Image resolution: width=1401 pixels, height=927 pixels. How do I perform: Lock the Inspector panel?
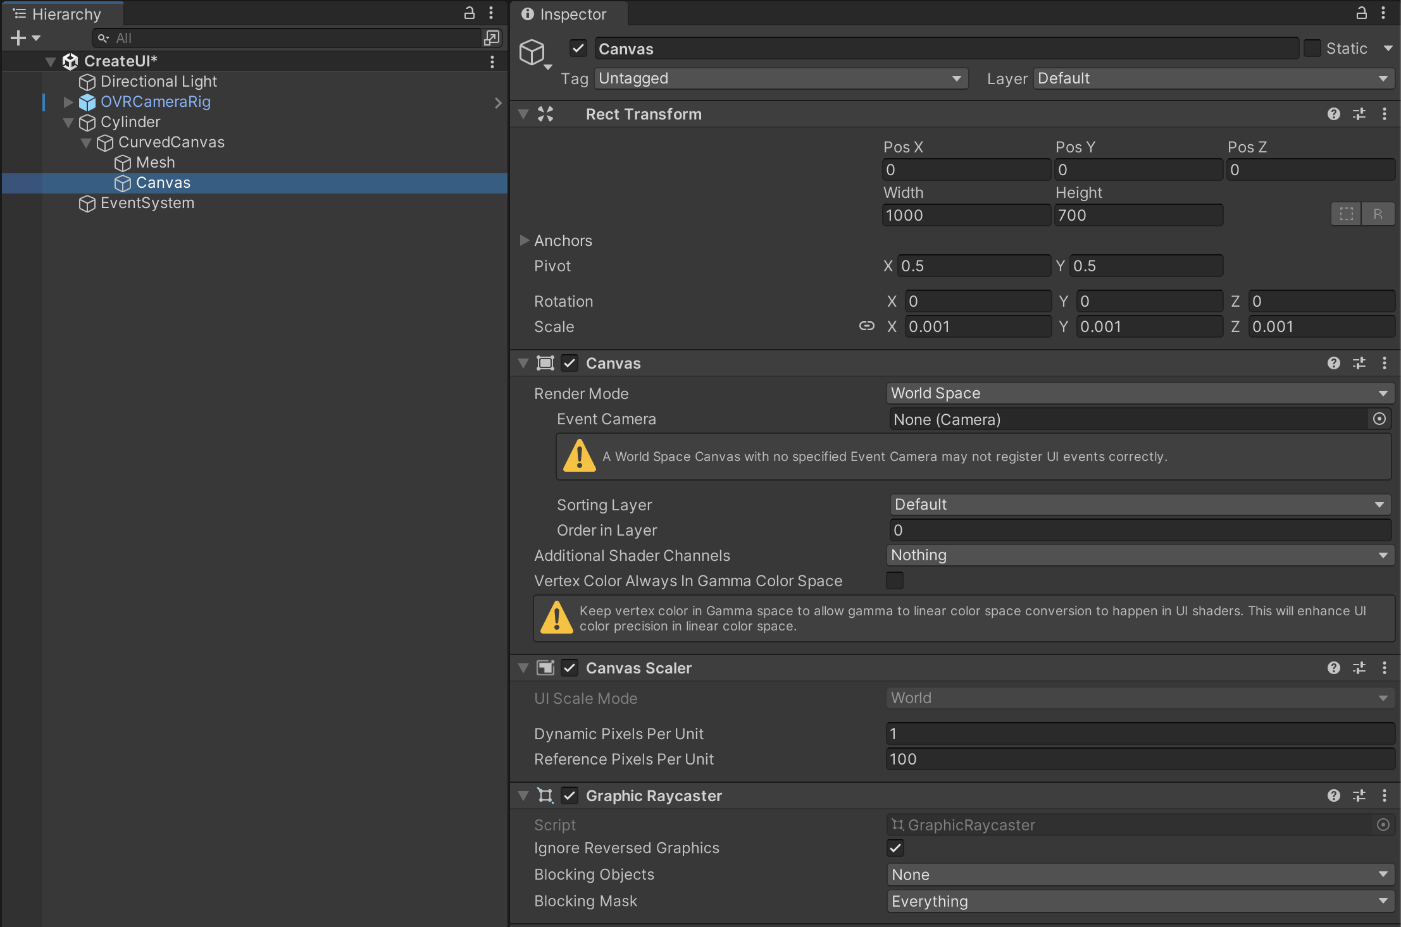(x=1361, y=13)
